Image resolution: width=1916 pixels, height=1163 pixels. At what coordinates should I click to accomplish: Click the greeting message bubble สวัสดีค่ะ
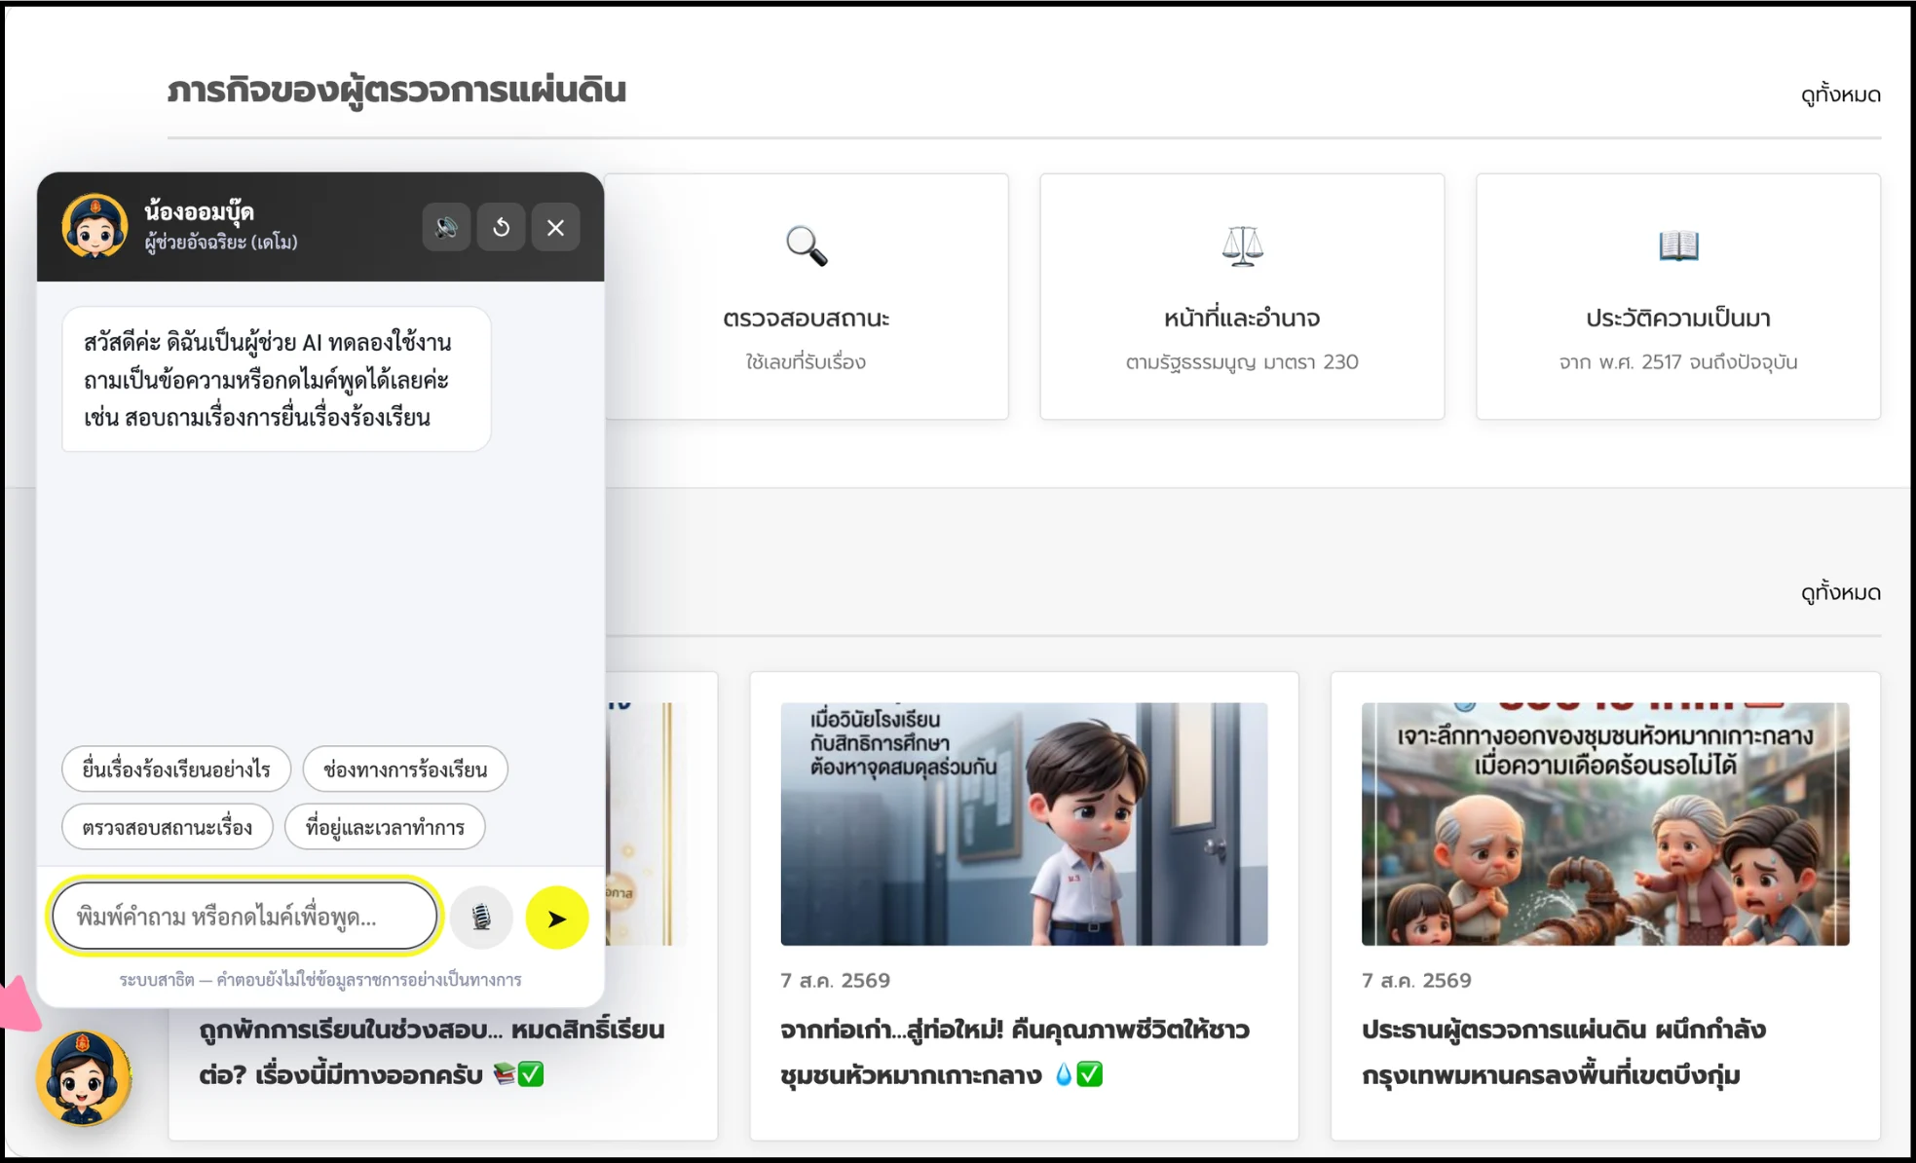click(277, 380)
